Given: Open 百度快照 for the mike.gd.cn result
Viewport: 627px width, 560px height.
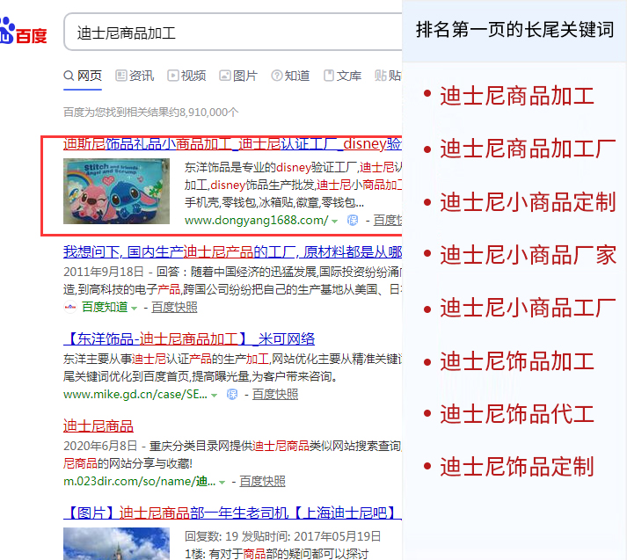Looking at the screenshot, I should coord(275,394).
